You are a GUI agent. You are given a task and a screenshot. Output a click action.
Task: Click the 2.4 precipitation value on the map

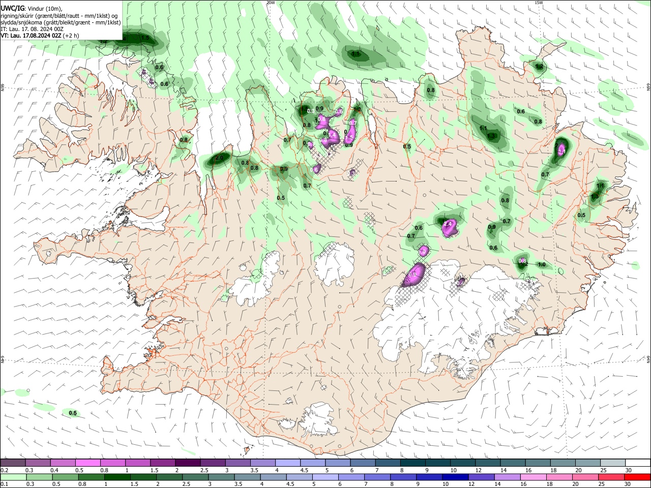[448, 224]
